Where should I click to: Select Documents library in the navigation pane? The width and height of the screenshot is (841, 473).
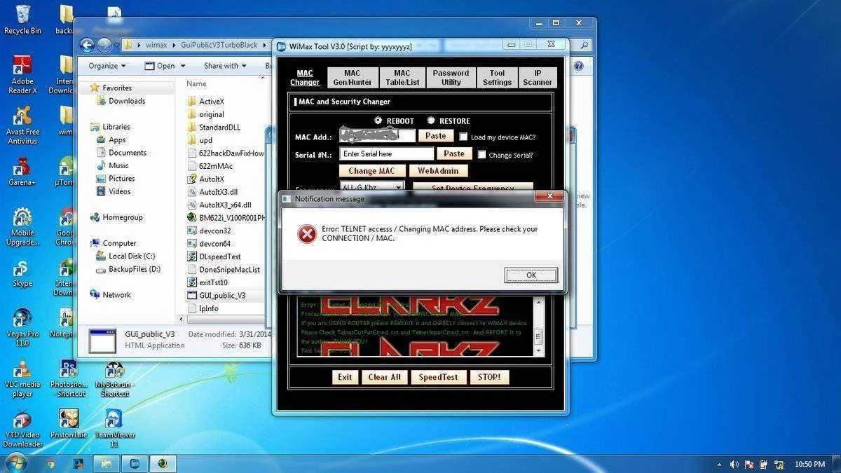click(127, 153)
